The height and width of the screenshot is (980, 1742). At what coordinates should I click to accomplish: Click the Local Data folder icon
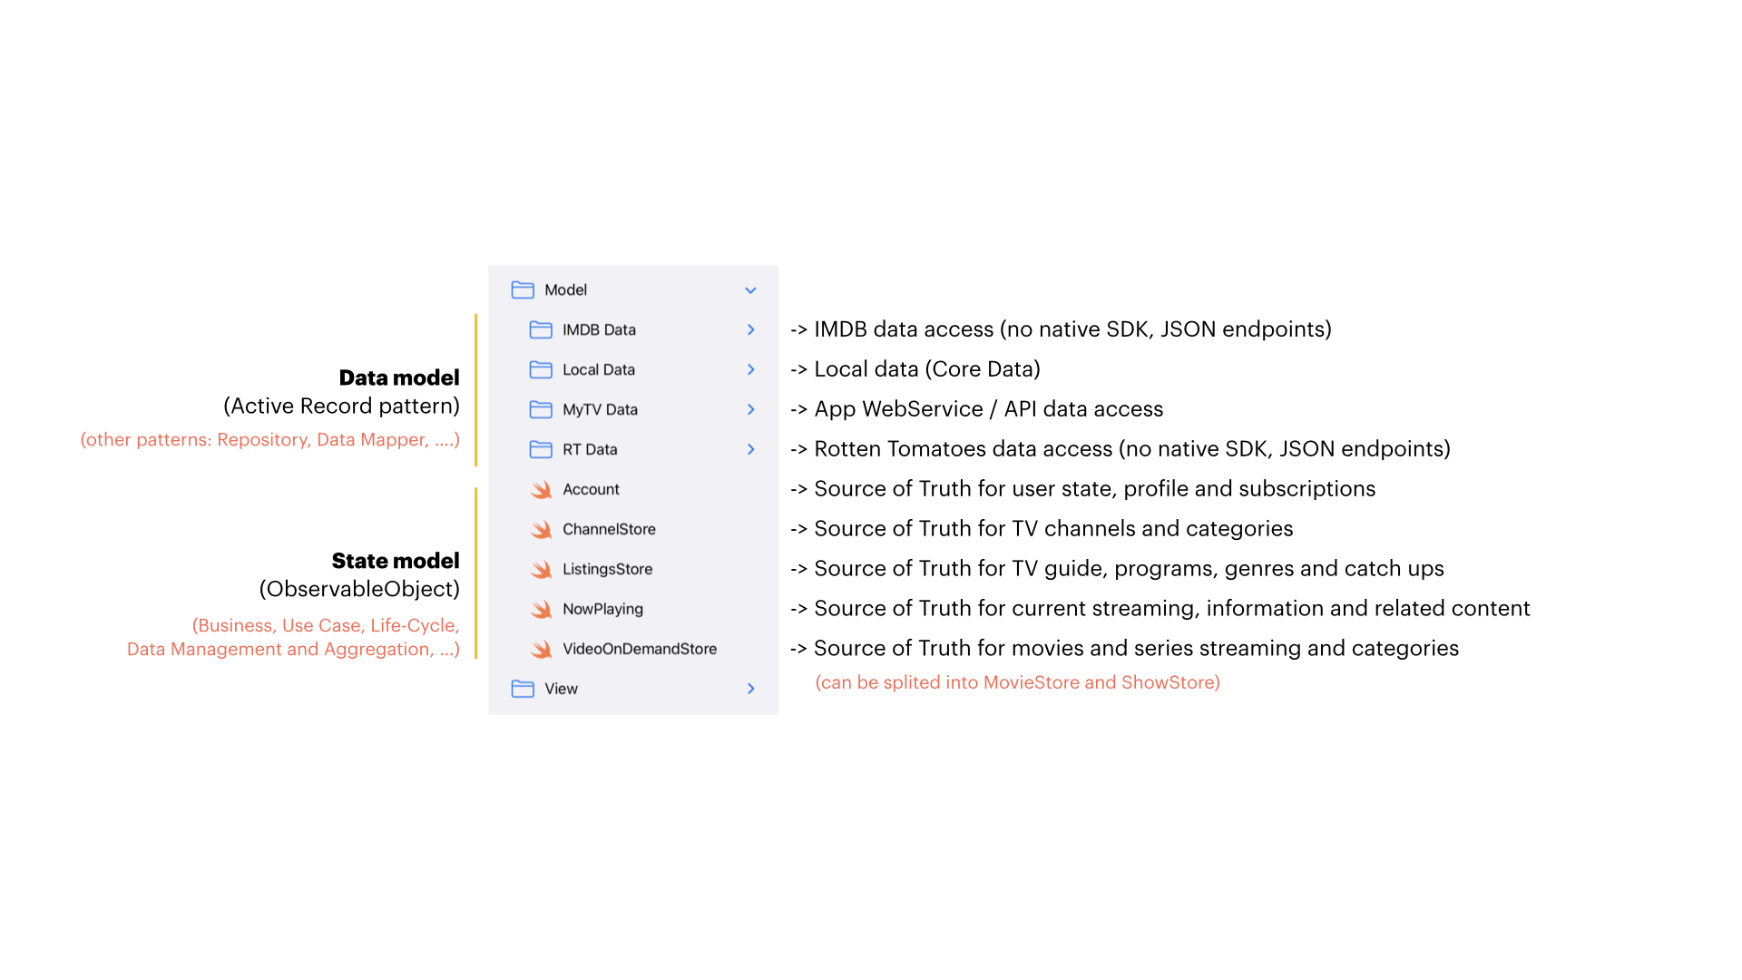click(x=541, y=369)
